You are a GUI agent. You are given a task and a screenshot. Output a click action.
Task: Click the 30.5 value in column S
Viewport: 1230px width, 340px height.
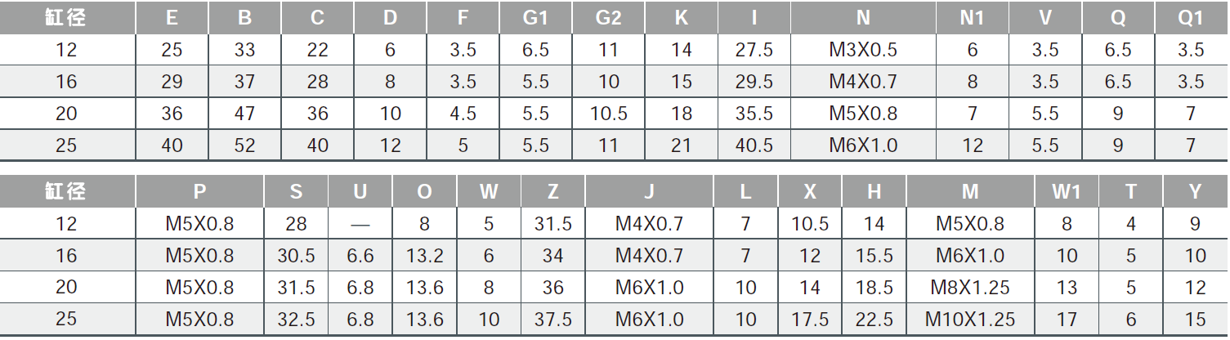(x=296, y=256)
